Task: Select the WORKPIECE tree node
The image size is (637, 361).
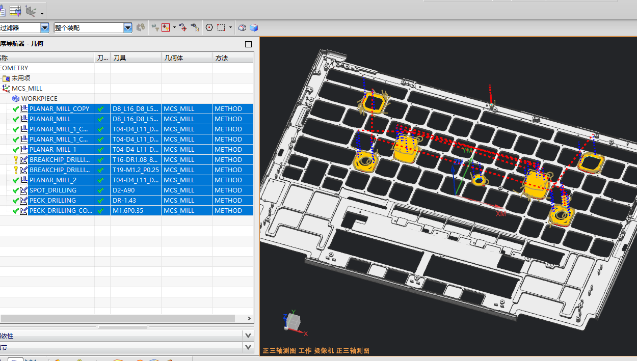Action: point(39,99)
